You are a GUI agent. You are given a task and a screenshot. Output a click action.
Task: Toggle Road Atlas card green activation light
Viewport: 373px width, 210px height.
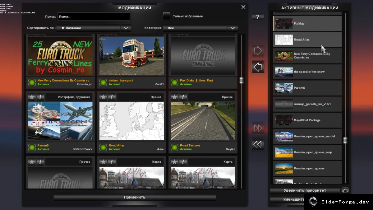tap(103, 147)
